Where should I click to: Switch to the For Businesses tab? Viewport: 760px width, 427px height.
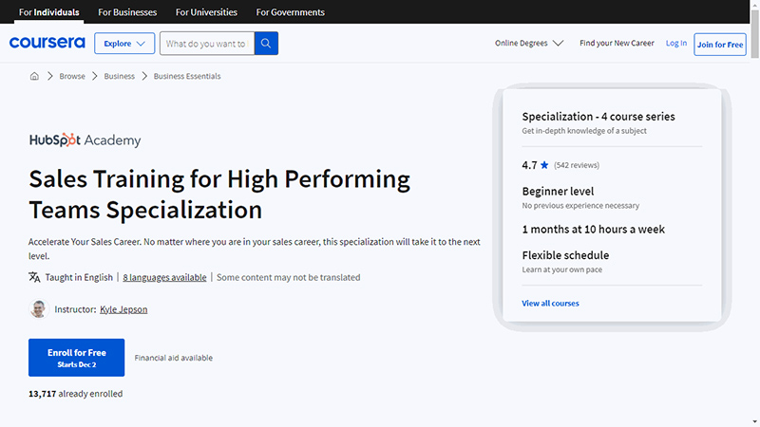pos(127,12)
